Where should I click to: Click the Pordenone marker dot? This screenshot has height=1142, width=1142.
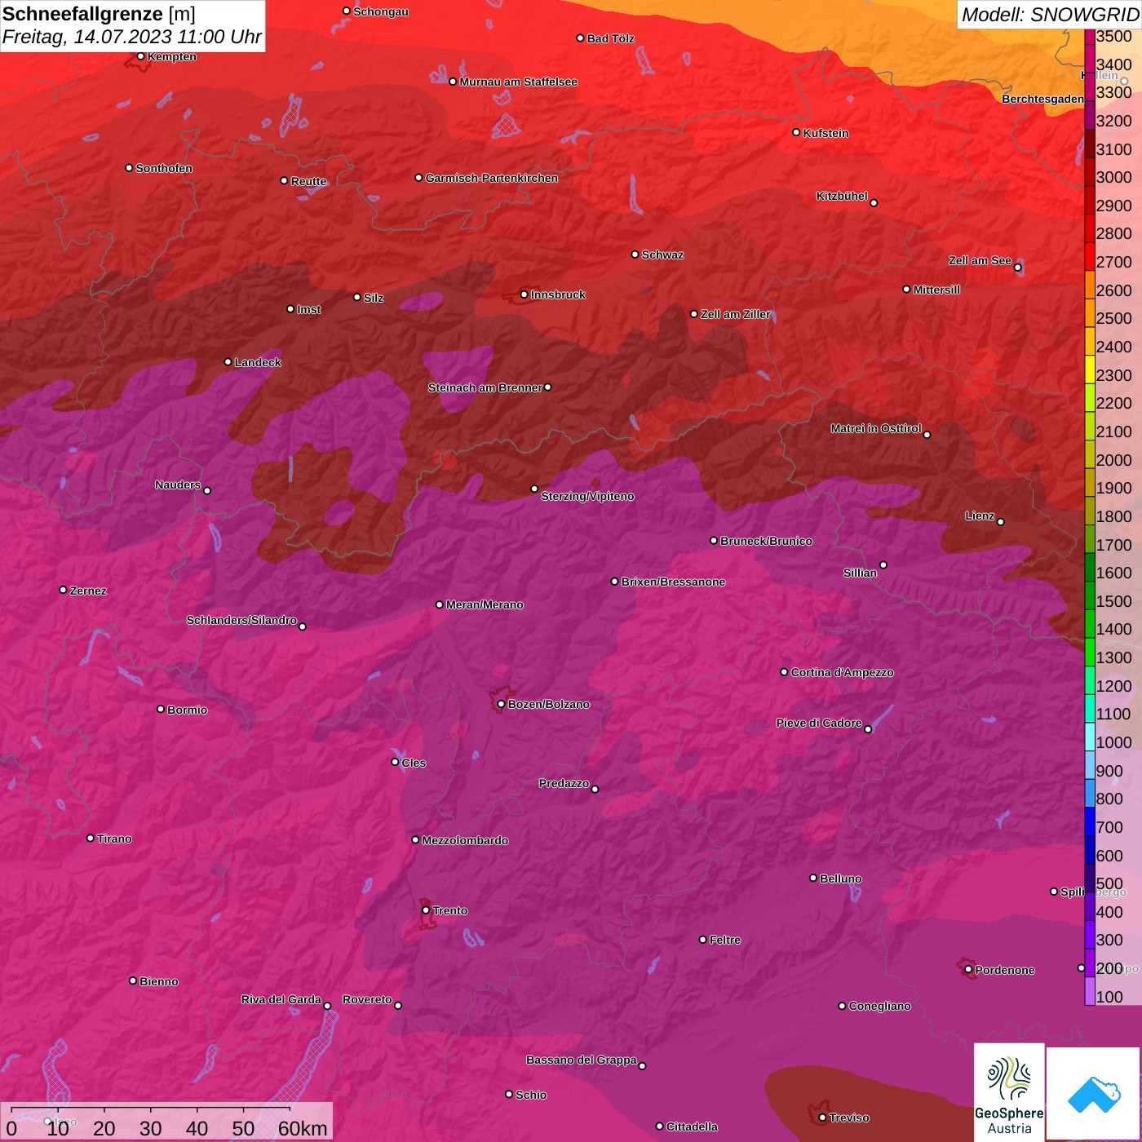[968, 970]
